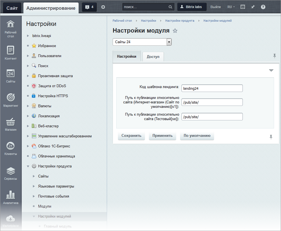281x231 pixels.
Task: Click the Защита от DDoS shield icon
Action: (x=34, y=86)
